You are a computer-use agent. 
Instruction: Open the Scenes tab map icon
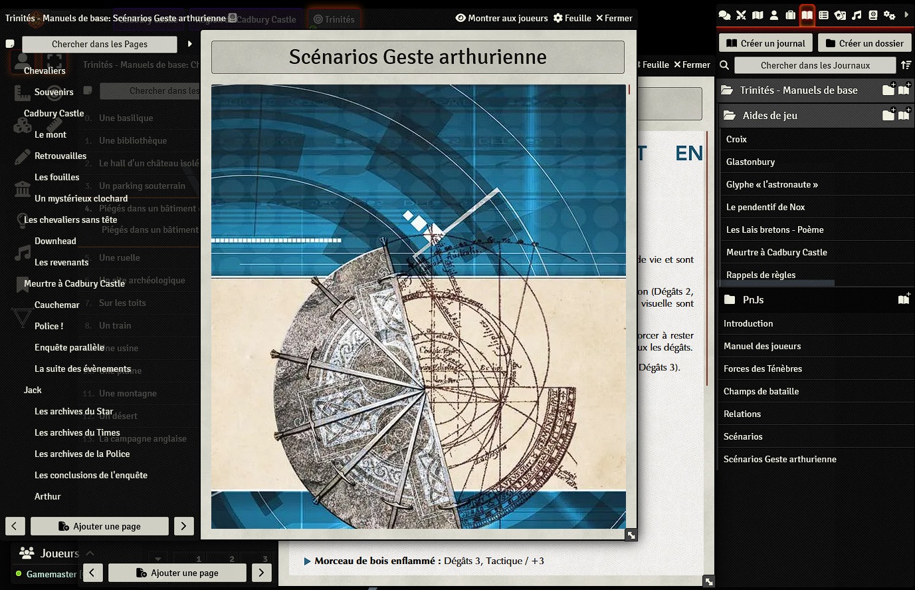(758, 15)
